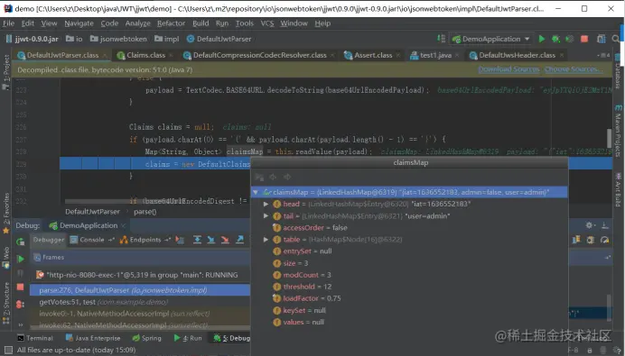Expand the table HashMap node
Image resolution: width=625 pixels, height=356 pixels.
(x=266, y=240)
